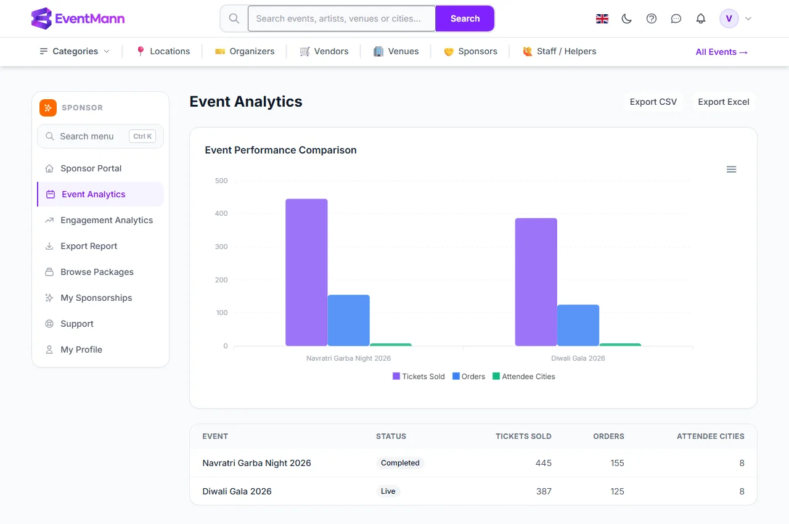Viewport: 789px width, 524px height.
Task: Go to Organizers in nav bar
Action: coord(245,51)
